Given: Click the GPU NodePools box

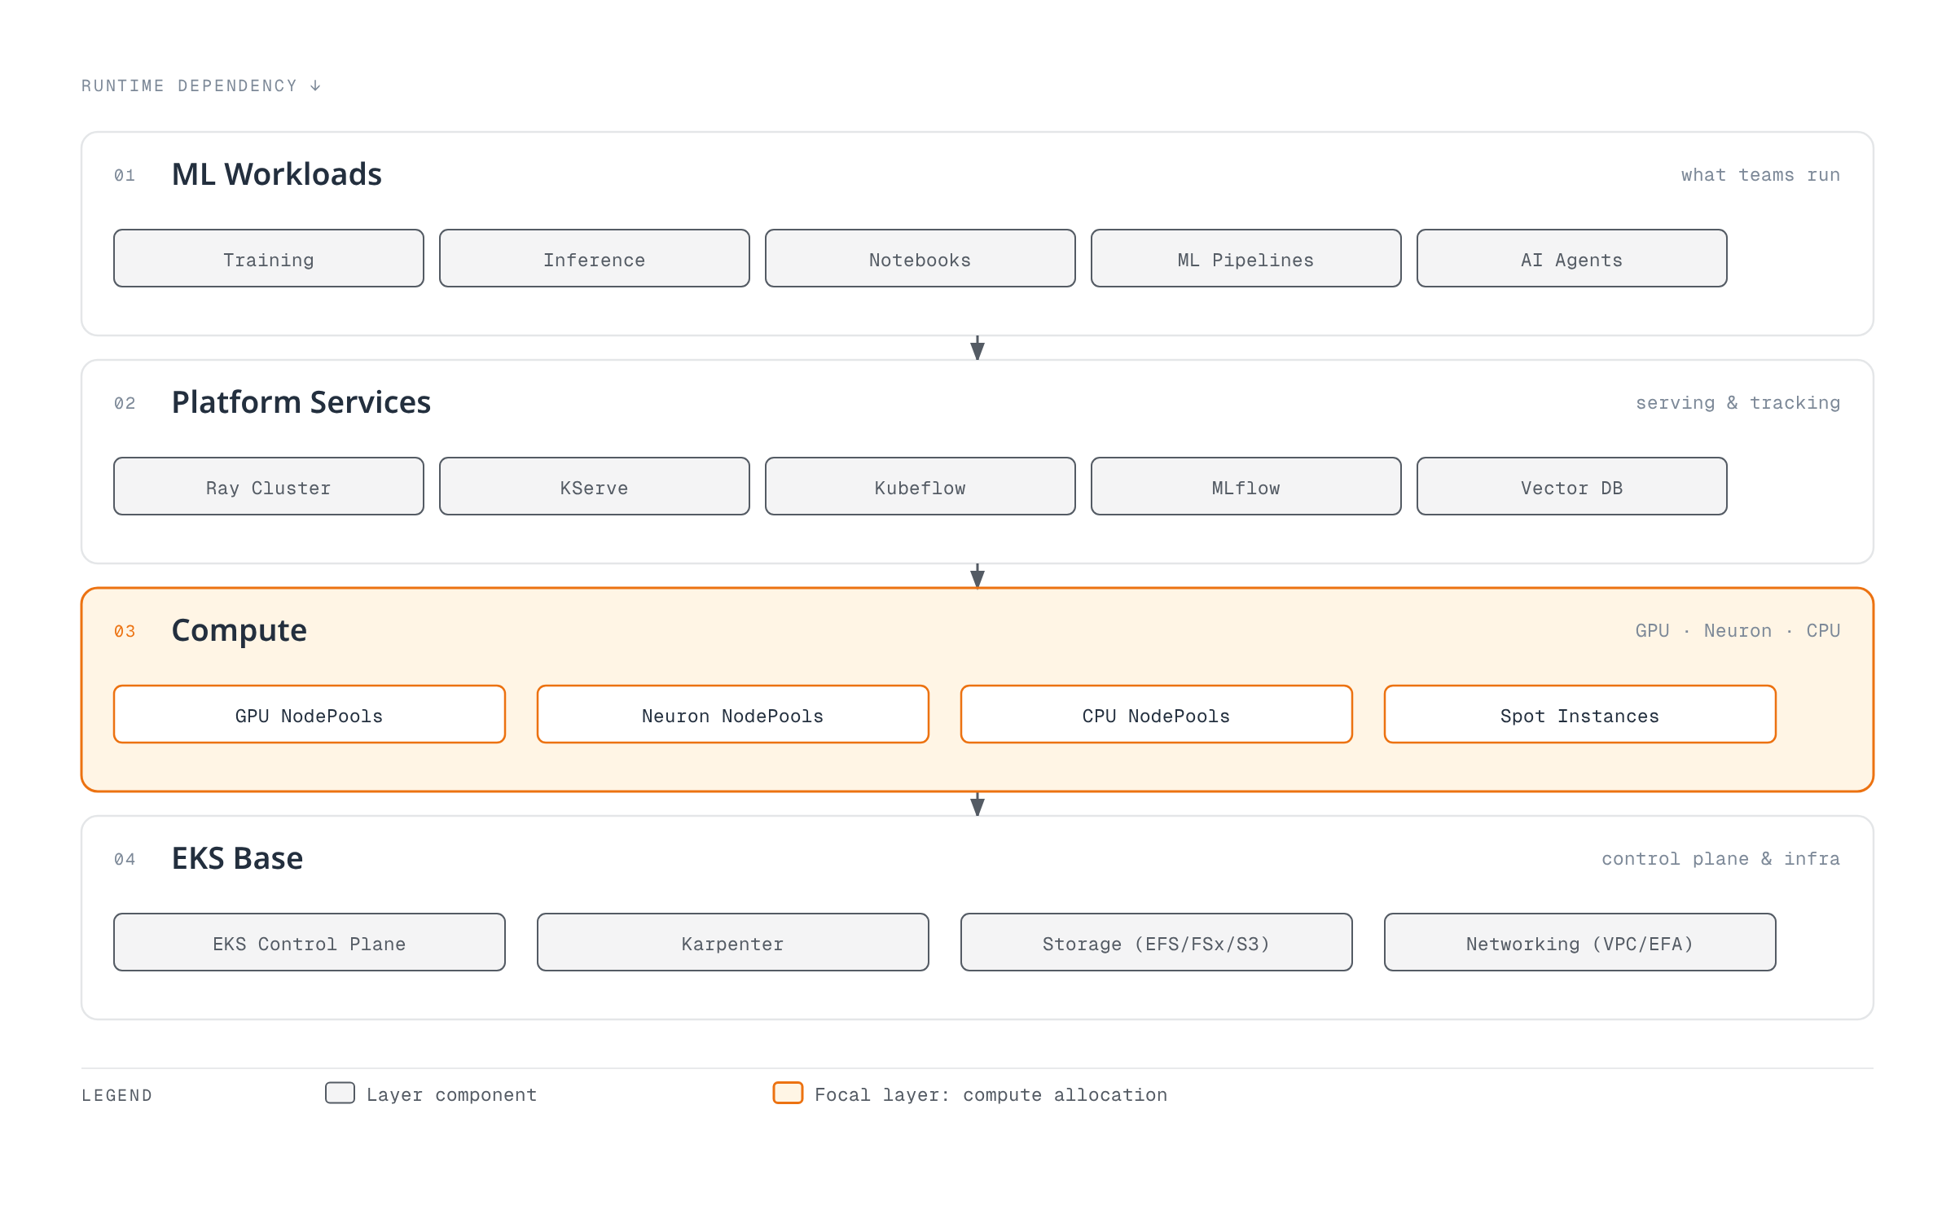Looking at the screenshot, I should pos(310,714).
